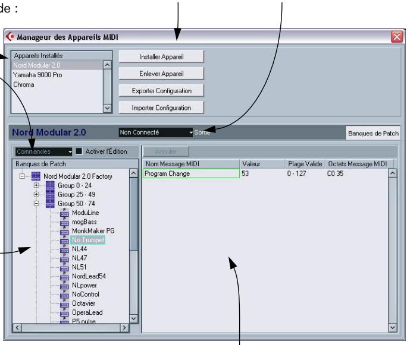Select Yamaha 9000 Pro device

click(57, 75)
